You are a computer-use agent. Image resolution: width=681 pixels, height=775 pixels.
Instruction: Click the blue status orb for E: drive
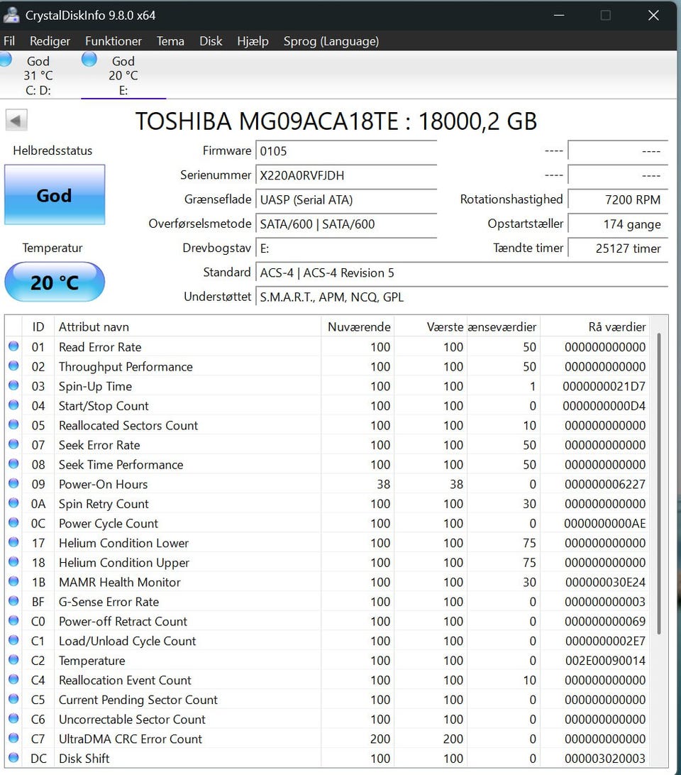point(89,60)
